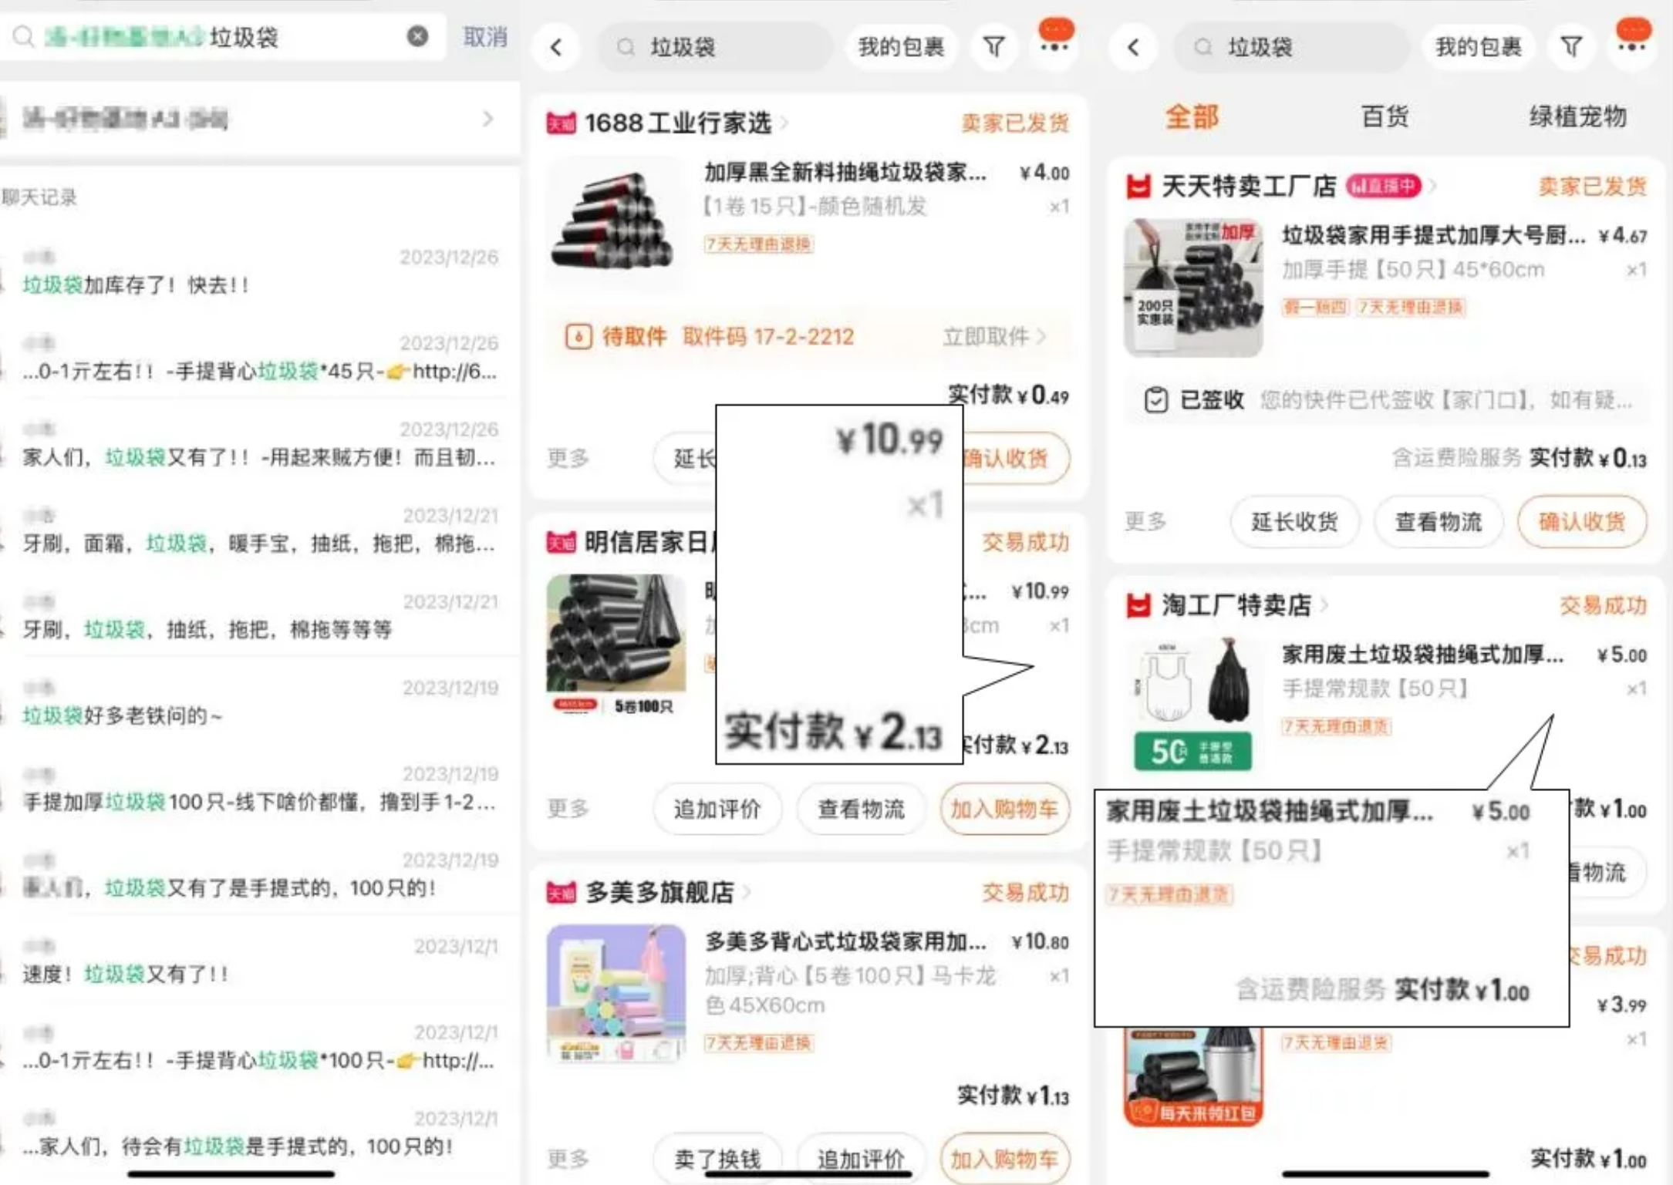The width and height of the screenshot is (1673, 1185).
Task: Open the 5卷100只 garbage bag thumbnail
Action: (x=616, y=643)
